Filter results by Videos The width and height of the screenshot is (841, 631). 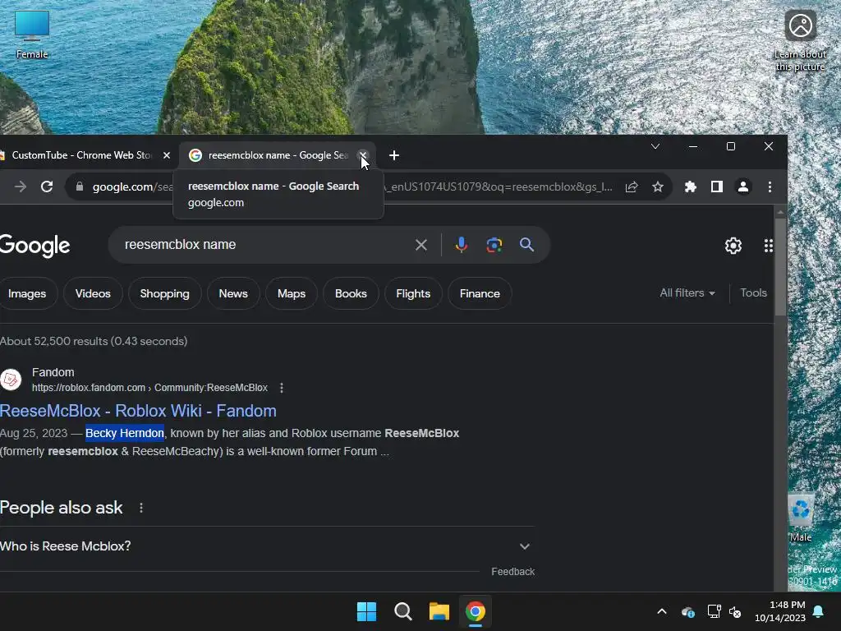point(93,293)
